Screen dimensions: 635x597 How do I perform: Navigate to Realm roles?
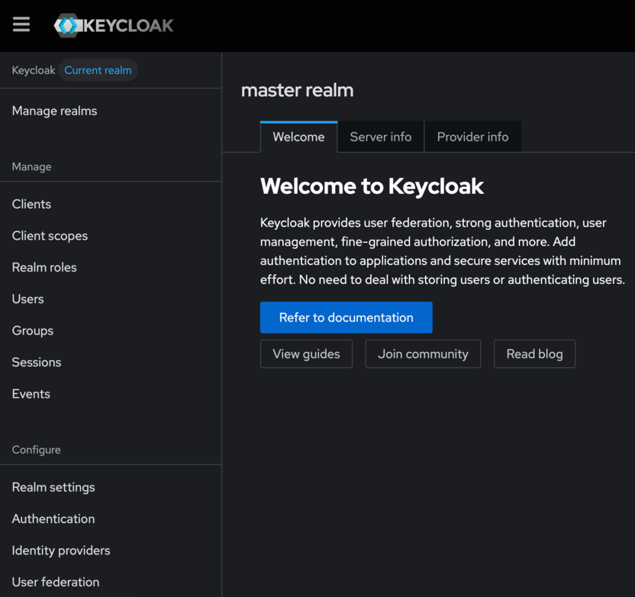44,267
